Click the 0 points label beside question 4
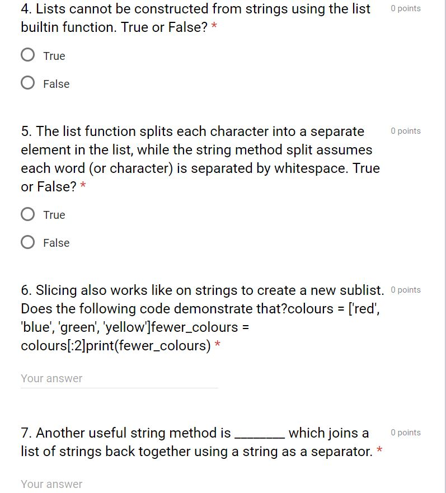The width and height of the screenshot is (446, 493). [405, 8]
